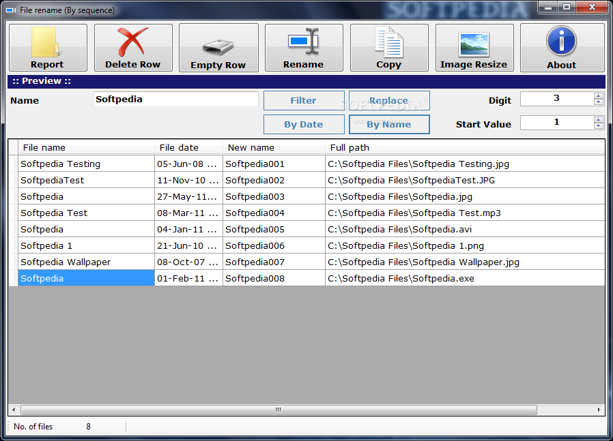This screenshot has width=613, height=441.
Task: Sort files with By Name button
Action: click(x=389, y=125)
